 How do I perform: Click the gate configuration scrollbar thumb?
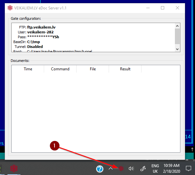click(177, 36)
